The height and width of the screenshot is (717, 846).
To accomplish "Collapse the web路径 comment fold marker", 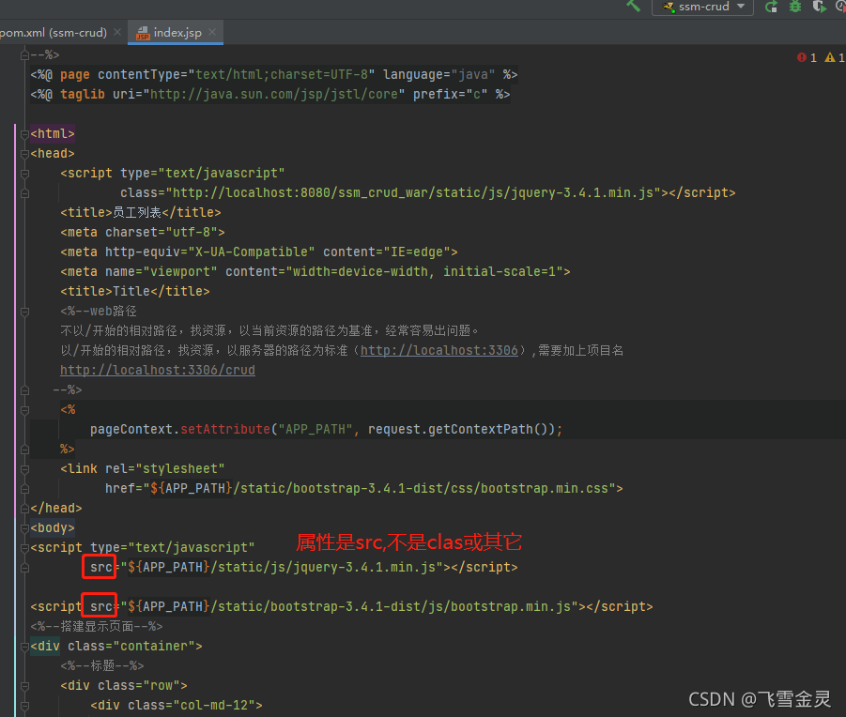I will tap(24, 311).
